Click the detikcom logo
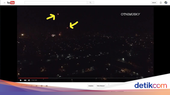Screen dimensions: 170x95 [150, 85]
